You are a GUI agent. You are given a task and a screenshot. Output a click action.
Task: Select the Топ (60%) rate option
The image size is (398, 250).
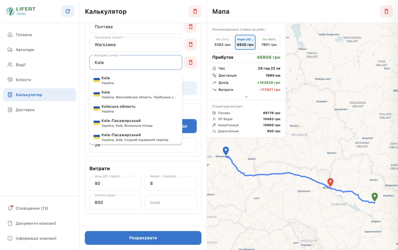click(269, 42)
